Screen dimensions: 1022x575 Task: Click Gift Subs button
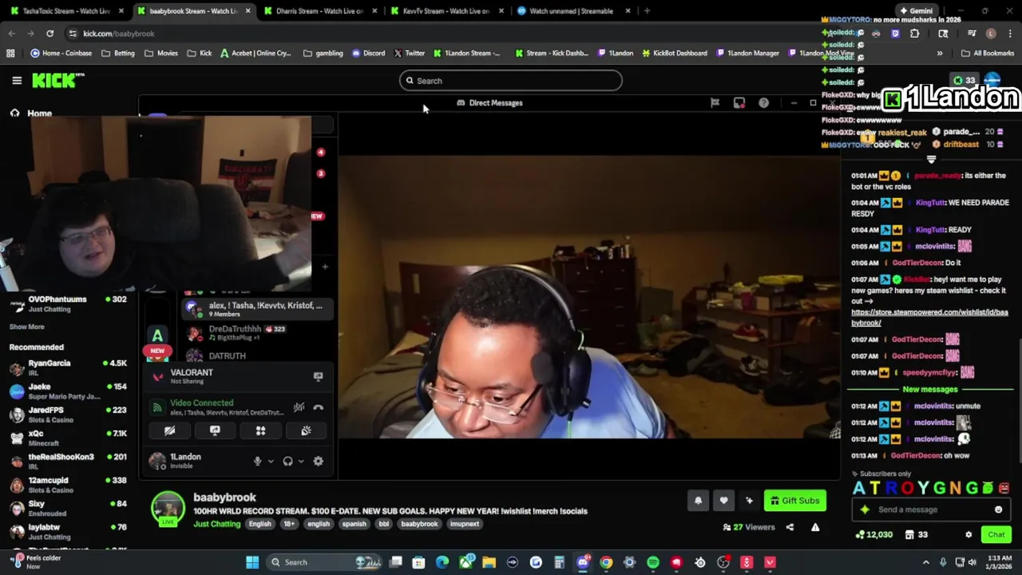[795, 501]
